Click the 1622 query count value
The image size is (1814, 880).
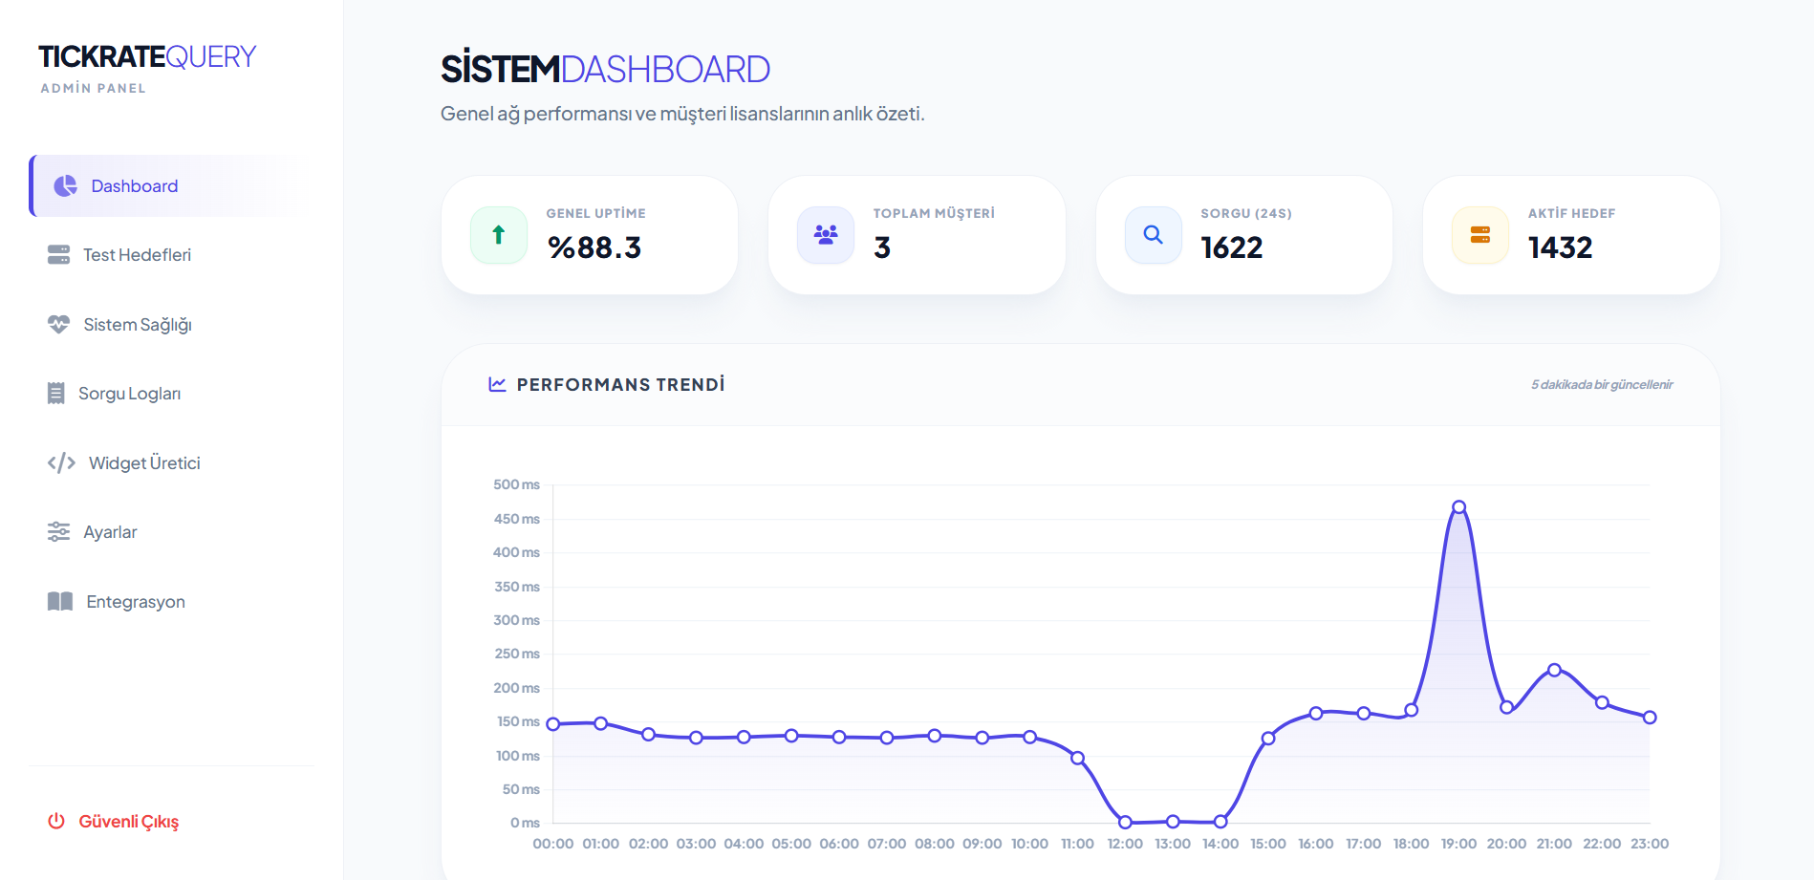pyautogui.click(x=1231, y=247)
